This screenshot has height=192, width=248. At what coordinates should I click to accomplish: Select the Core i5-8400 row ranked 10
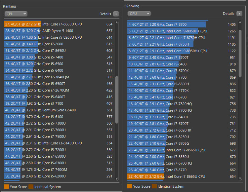point(182,64)
